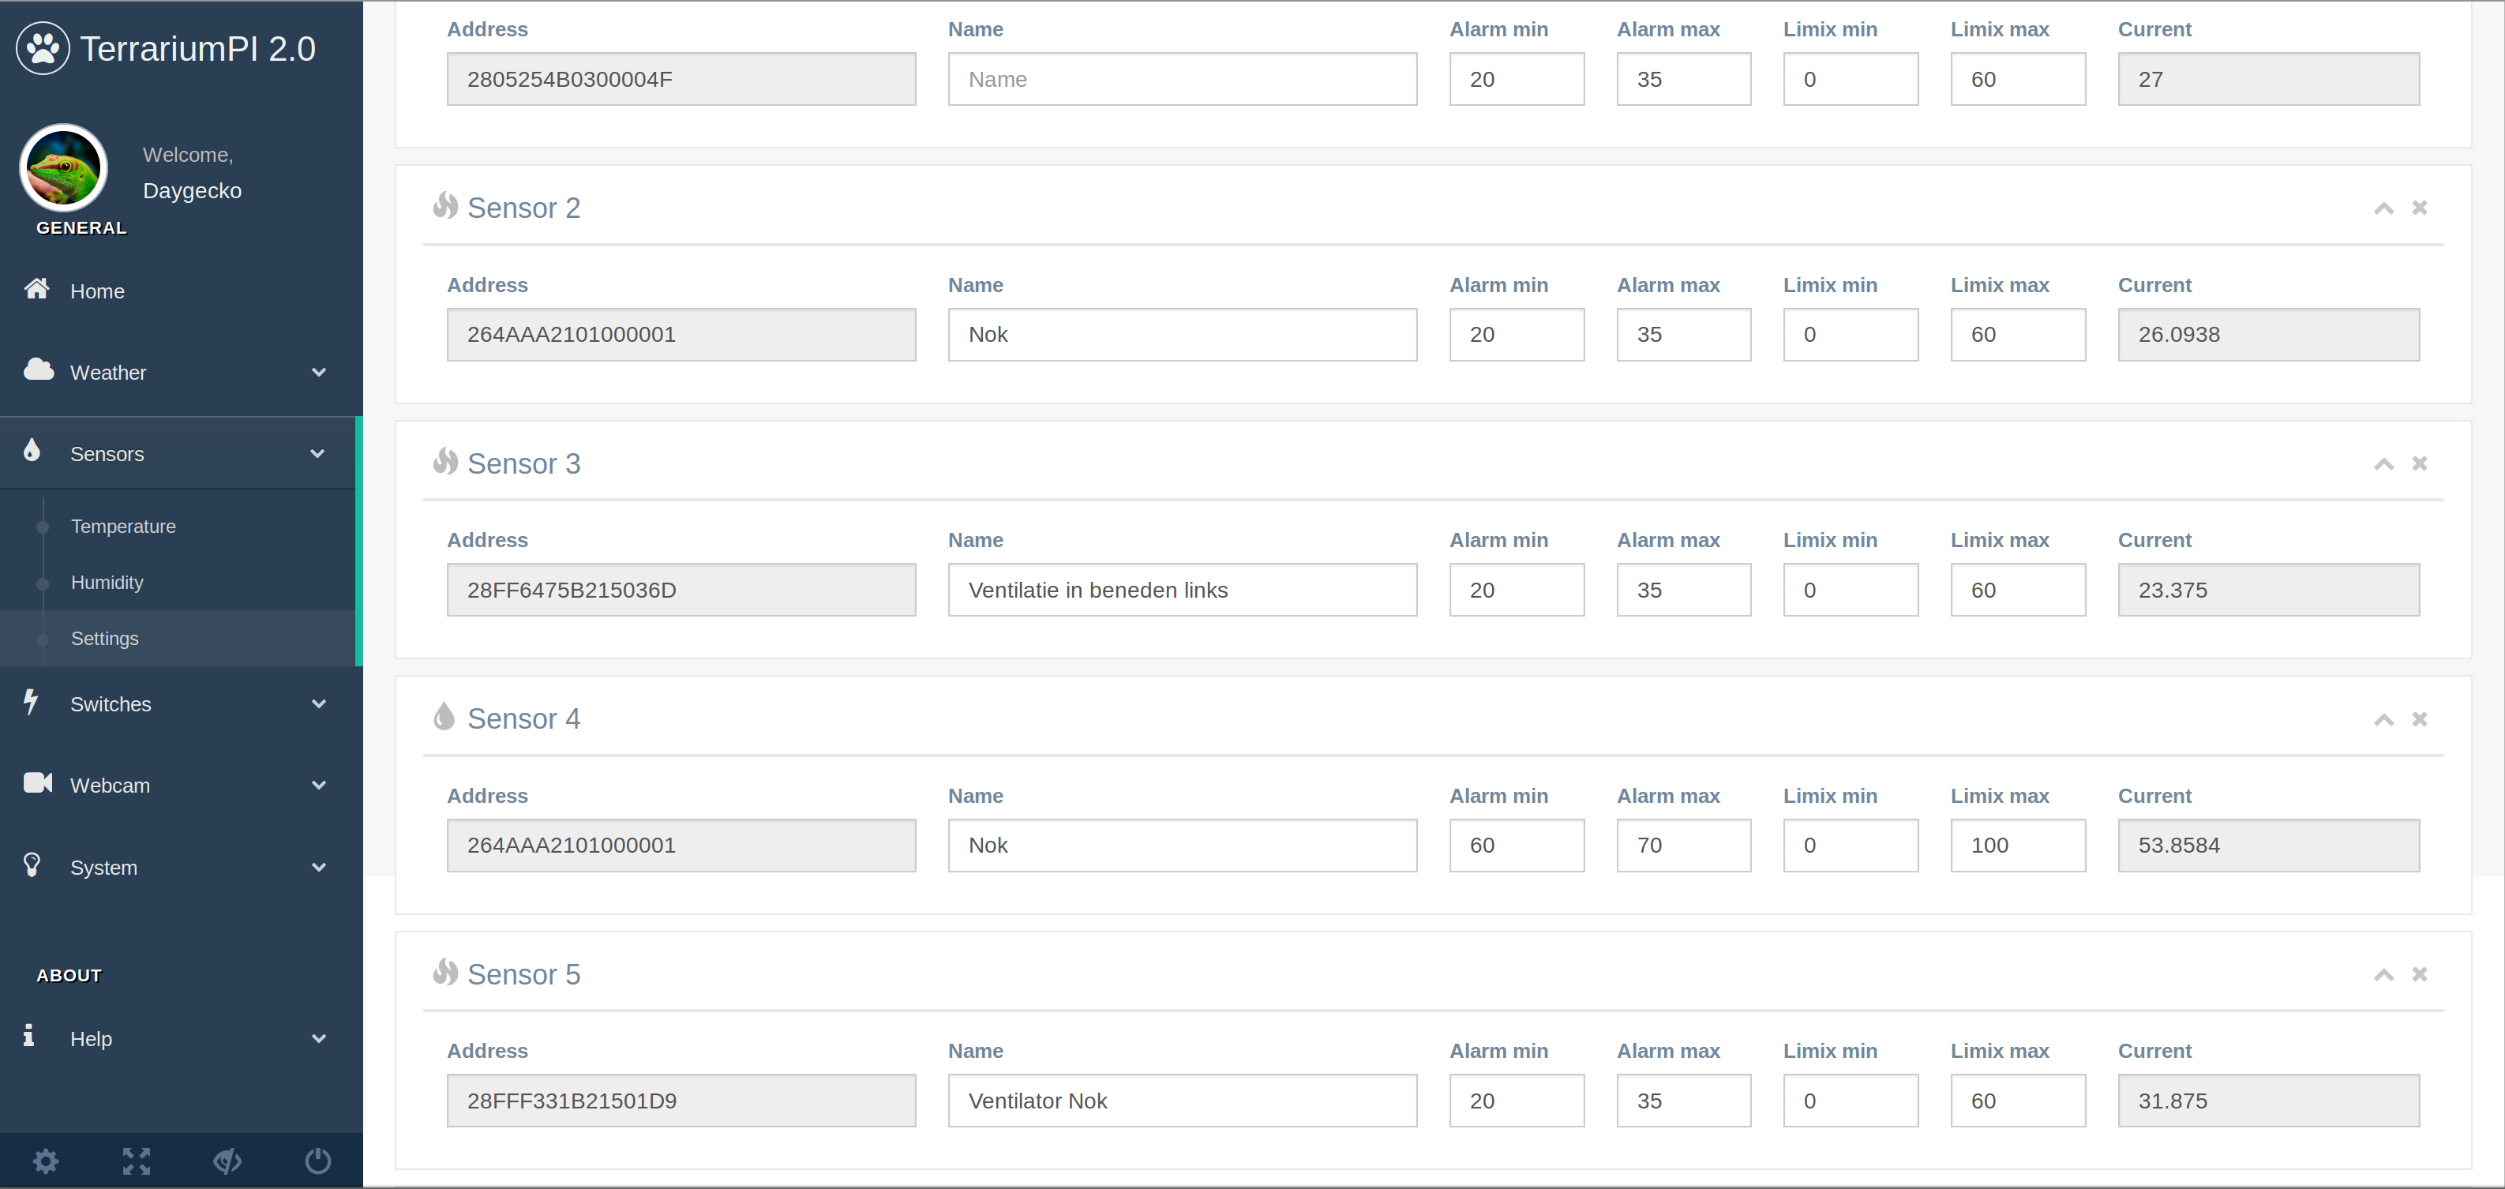
Task: Select the Temperature submenu item
Action: click(123, 526)
